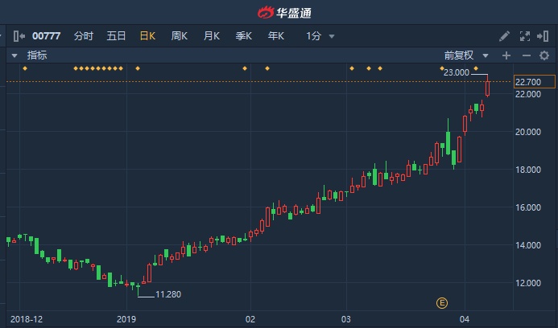Click the latest red candlestick near 22.700

click(487, 88)
